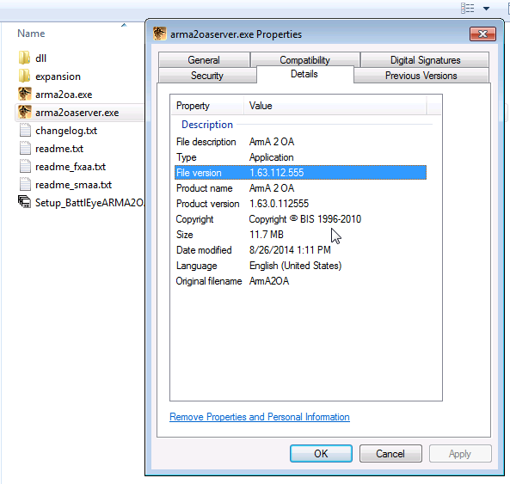Switch to the General tab
Image resolution: width=510 pixels, height=484 pixels.
(204, 60)
